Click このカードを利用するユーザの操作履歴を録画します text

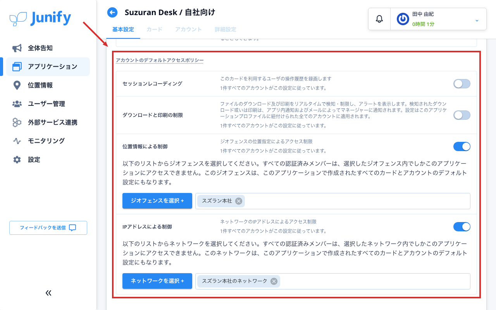276,79
